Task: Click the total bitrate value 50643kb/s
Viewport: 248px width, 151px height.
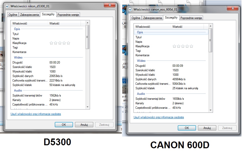Action: (179, 84)
